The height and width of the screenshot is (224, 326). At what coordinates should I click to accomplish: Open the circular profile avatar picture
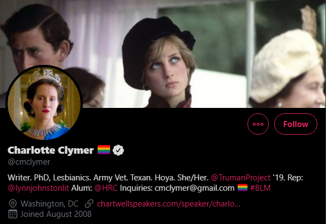44,102
